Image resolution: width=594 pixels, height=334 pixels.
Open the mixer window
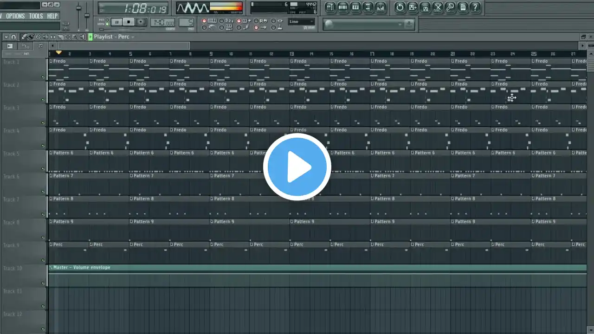pos(381,7)
